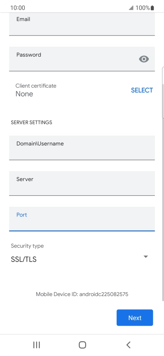Toggle password visibility eye icon
Screen dimensions: 164x356
(x=144, y=59)
